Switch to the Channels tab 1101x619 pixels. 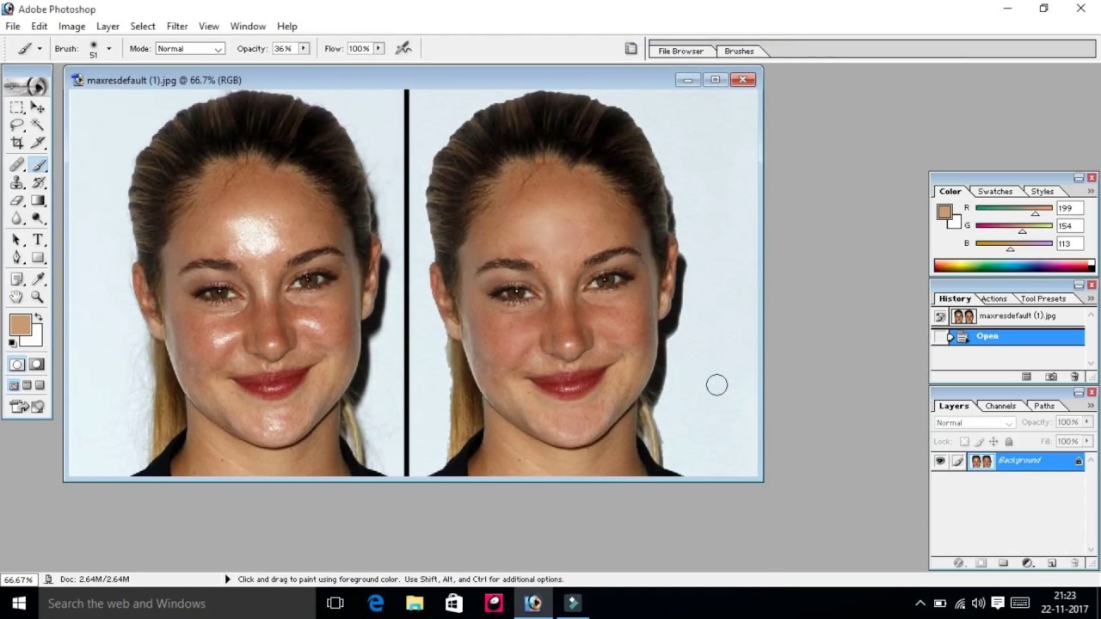(x=1000, y=406)
